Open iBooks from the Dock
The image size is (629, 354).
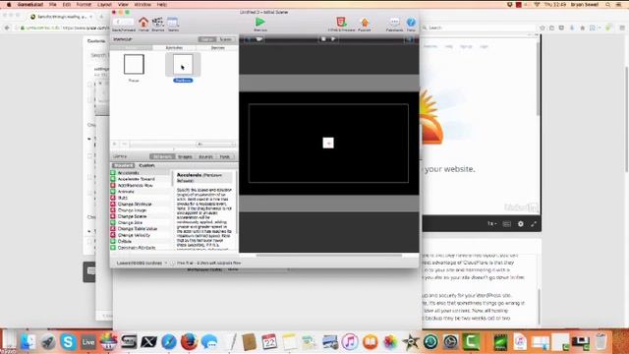371,342
